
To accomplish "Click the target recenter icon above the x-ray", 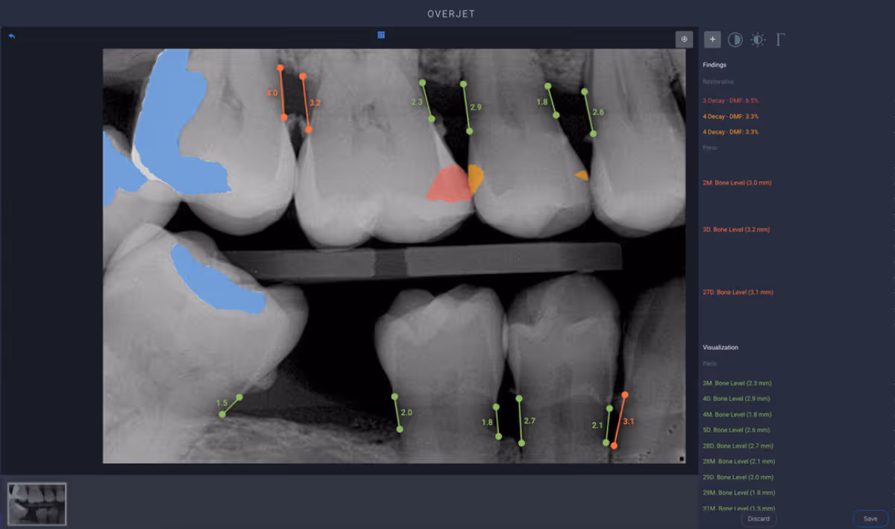I will click(684, 39).
